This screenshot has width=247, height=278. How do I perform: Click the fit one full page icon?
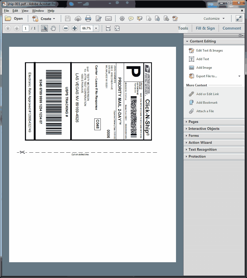point(117,28)
